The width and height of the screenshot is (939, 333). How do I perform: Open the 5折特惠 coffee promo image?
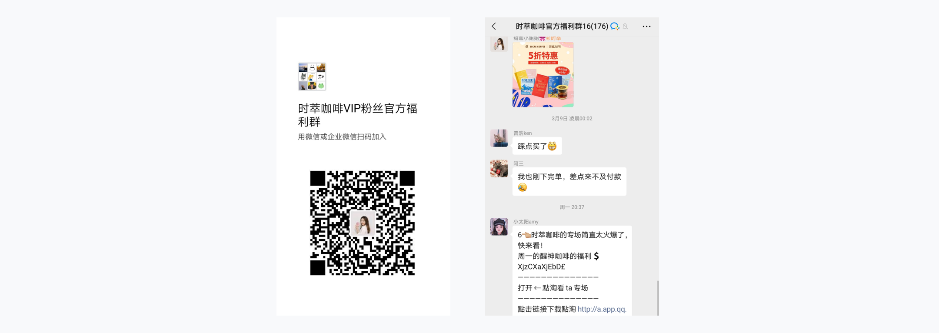click(543, 74)
